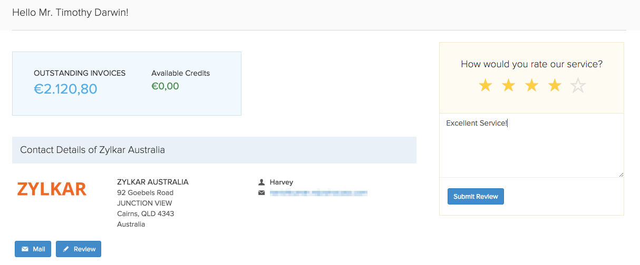Give five stars using the empty star
This screenshot has width=640, height=265.
[x=578, y=86]
